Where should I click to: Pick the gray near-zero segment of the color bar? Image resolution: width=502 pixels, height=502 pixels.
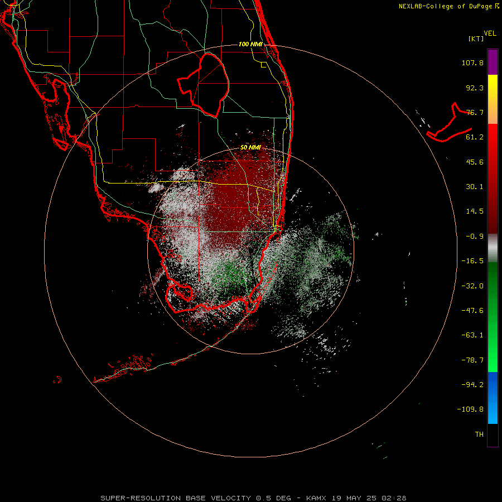493,248
